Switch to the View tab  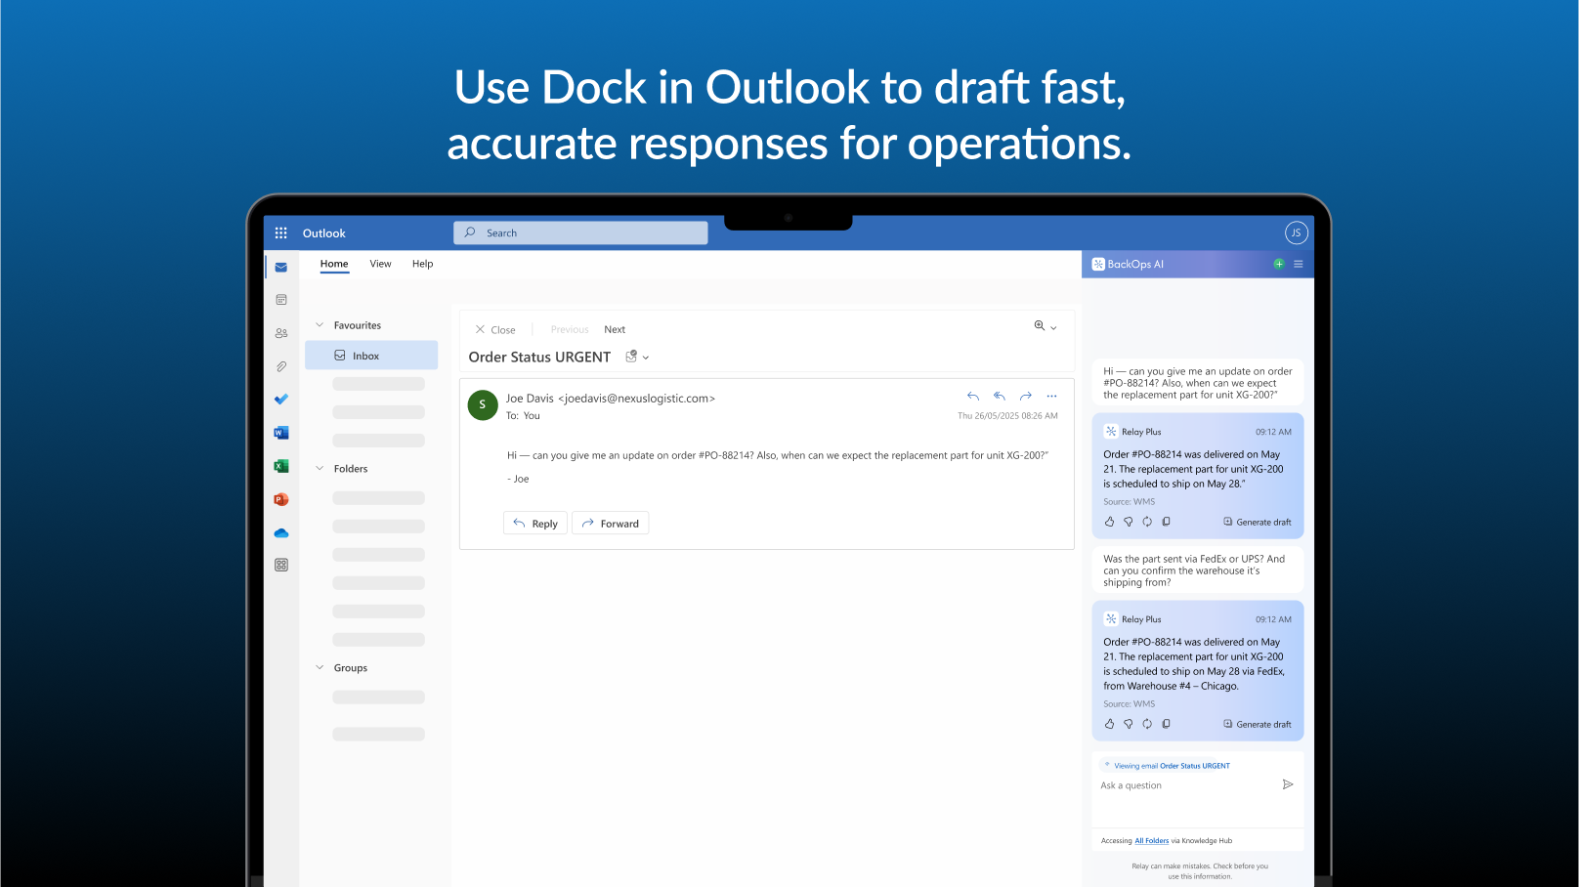(x=381, y=264)
